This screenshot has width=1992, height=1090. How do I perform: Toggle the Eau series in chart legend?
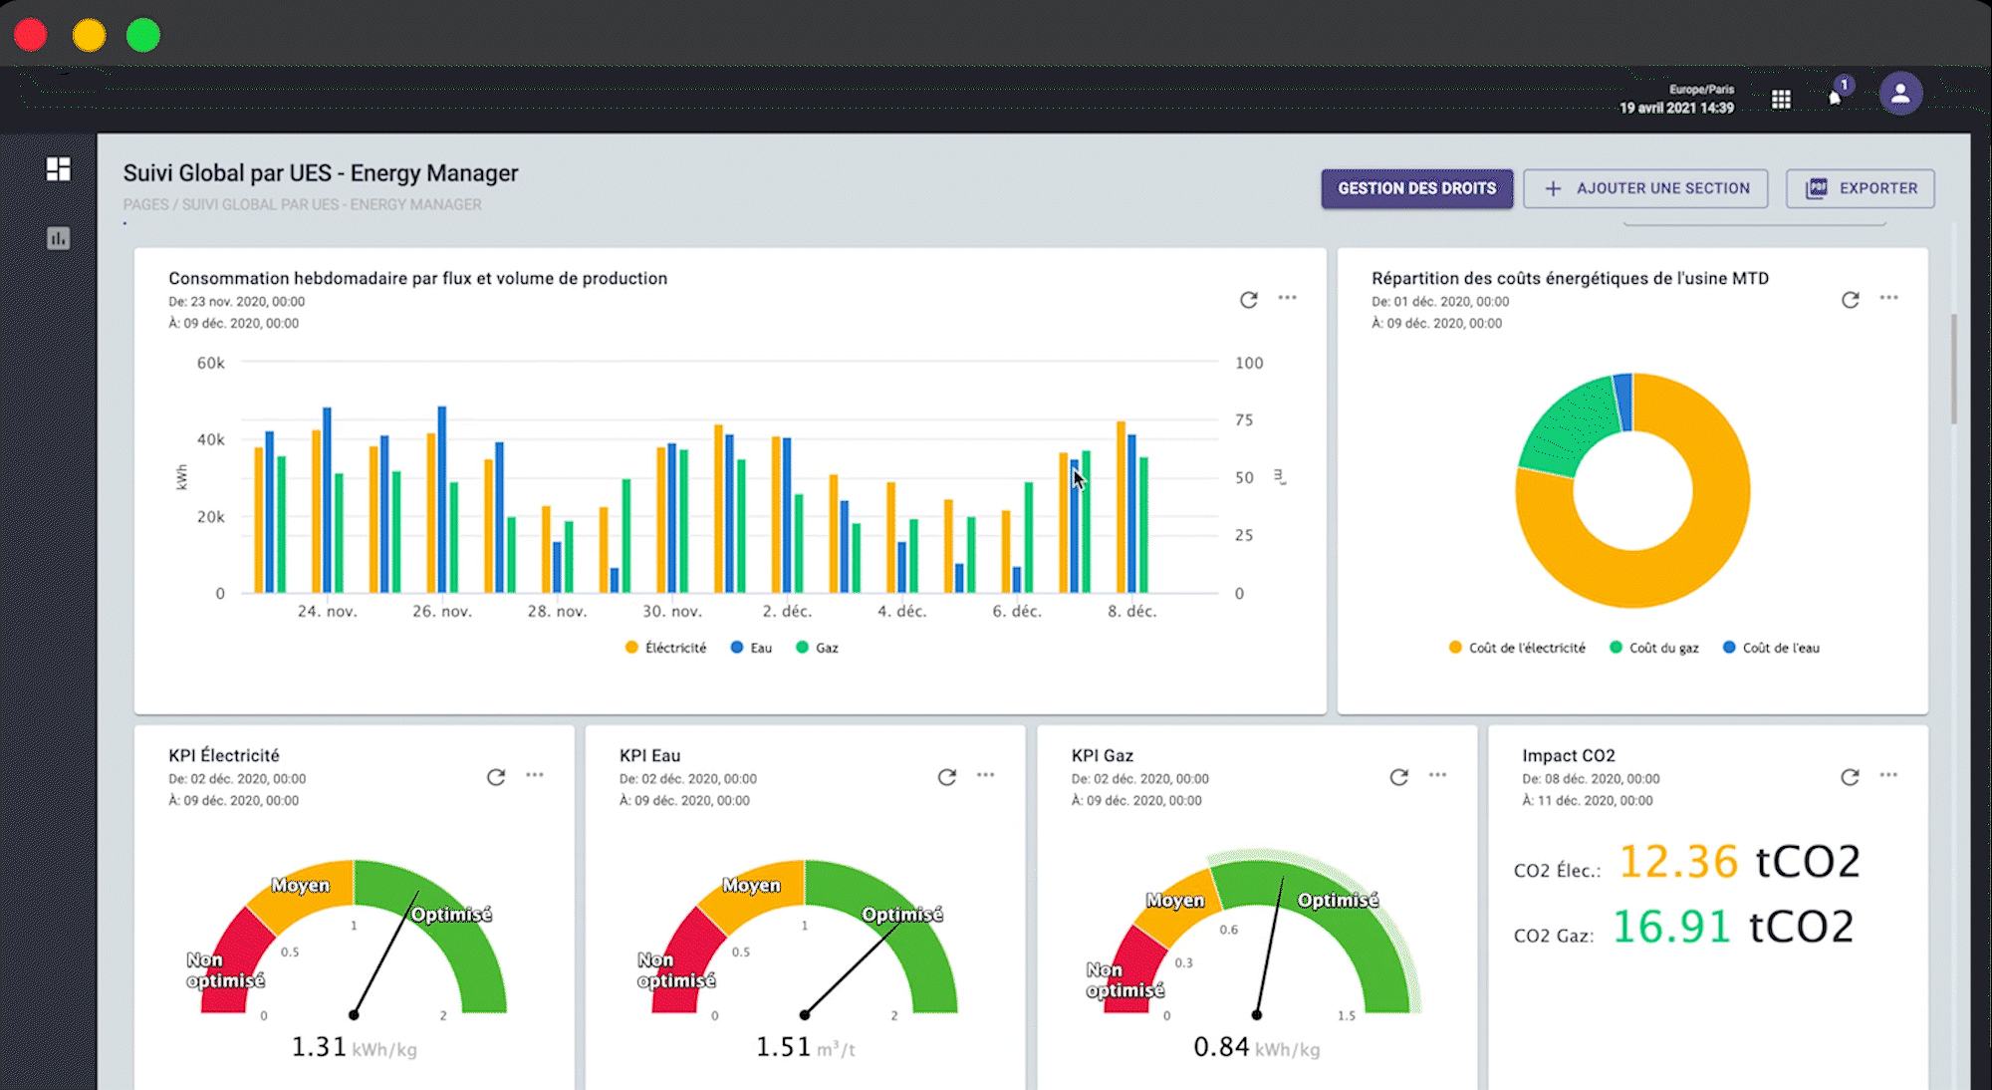pyautogui.click(x=752, y=648)
